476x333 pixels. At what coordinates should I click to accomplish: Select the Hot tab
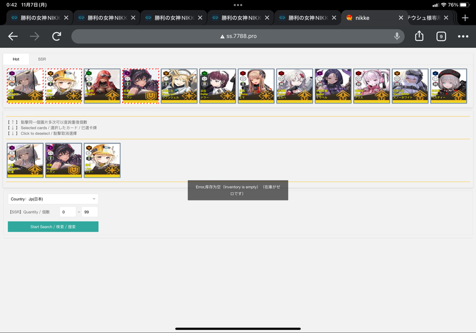pyautogui.click(x=16, y=59)
